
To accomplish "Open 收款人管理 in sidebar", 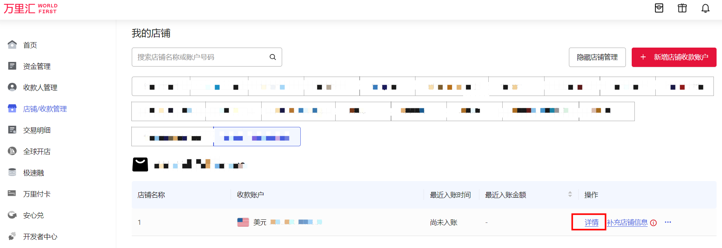I will (x=40, y=88).
